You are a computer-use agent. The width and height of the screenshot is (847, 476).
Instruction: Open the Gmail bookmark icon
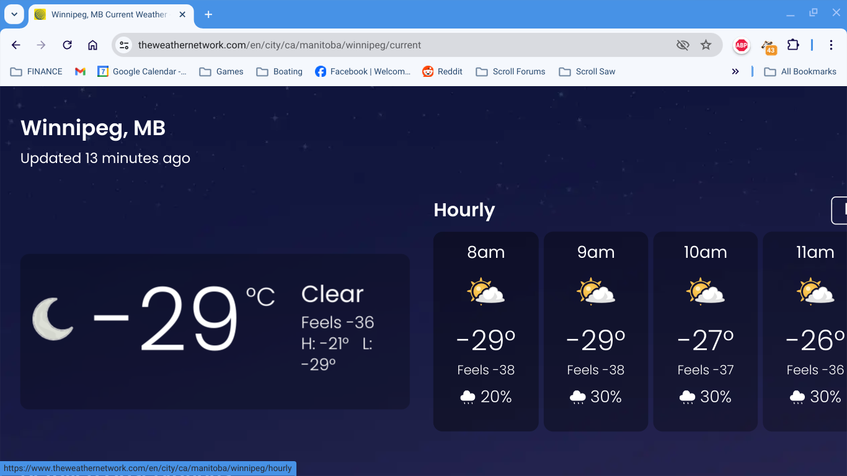(80, 72)
